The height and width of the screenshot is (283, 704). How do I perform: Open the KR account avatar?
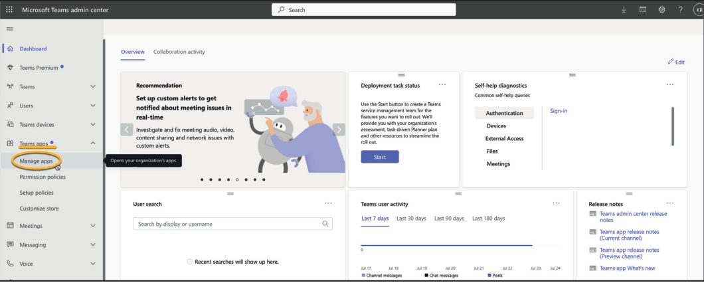point(699,9)
